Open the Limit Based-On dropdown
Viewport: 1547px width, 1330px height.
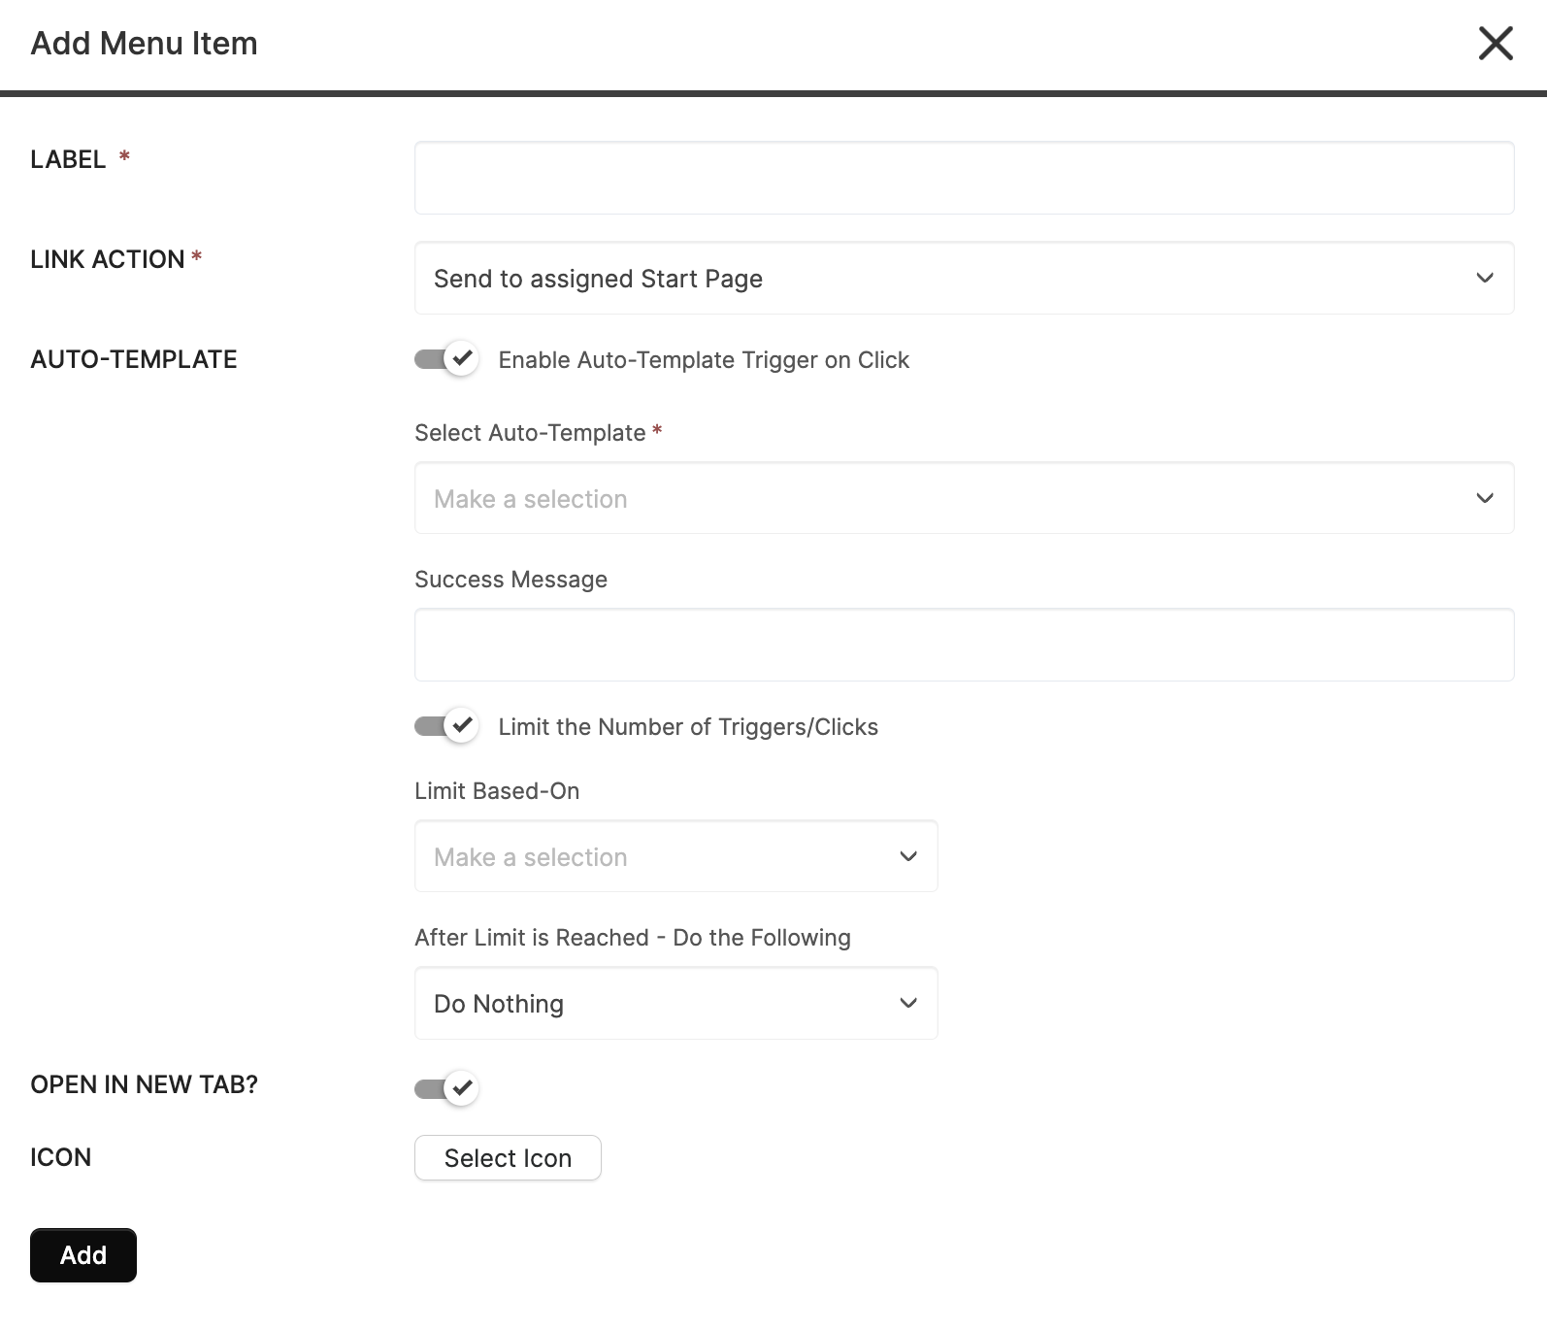[x=675, y=856]
